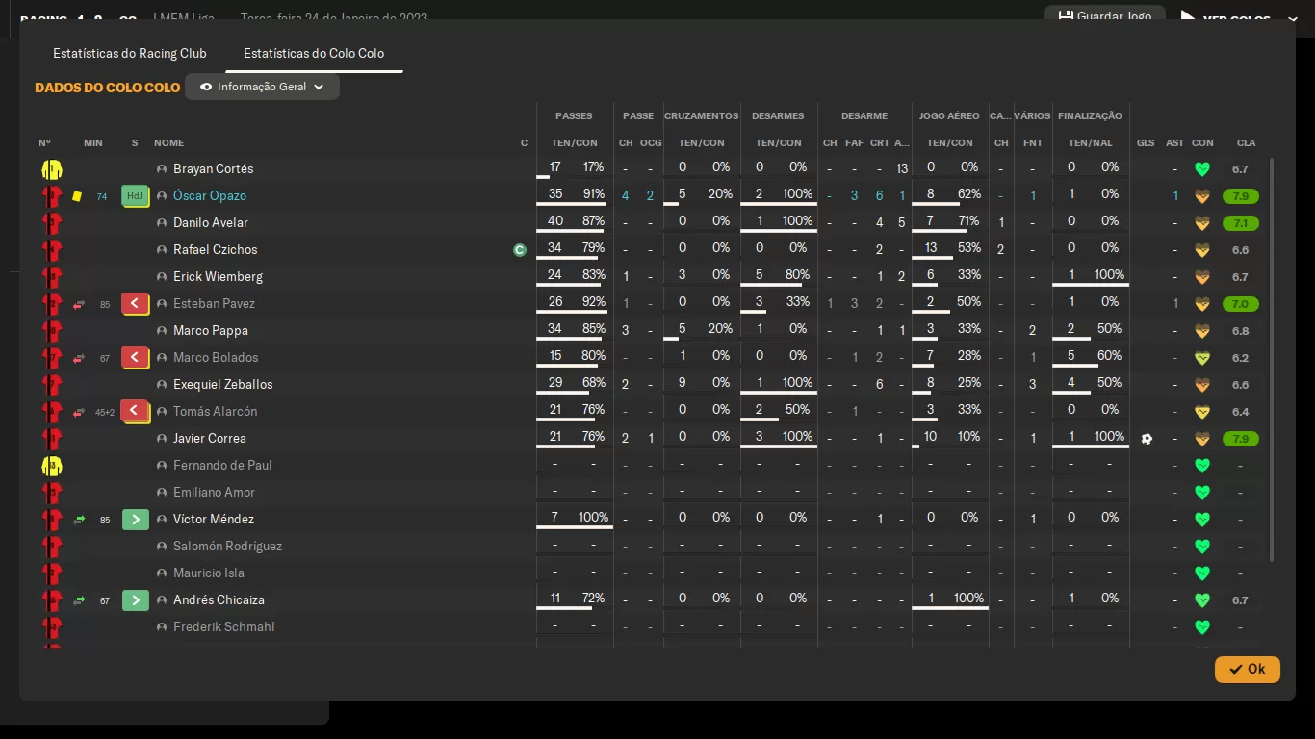Click the swap icon of Víctor Méndez row
Image resolution: width=1315 pixels, height=739 pixels.
[x=79, y=520]
